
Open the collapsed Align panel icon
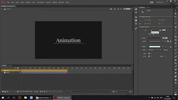click(136, 17)
